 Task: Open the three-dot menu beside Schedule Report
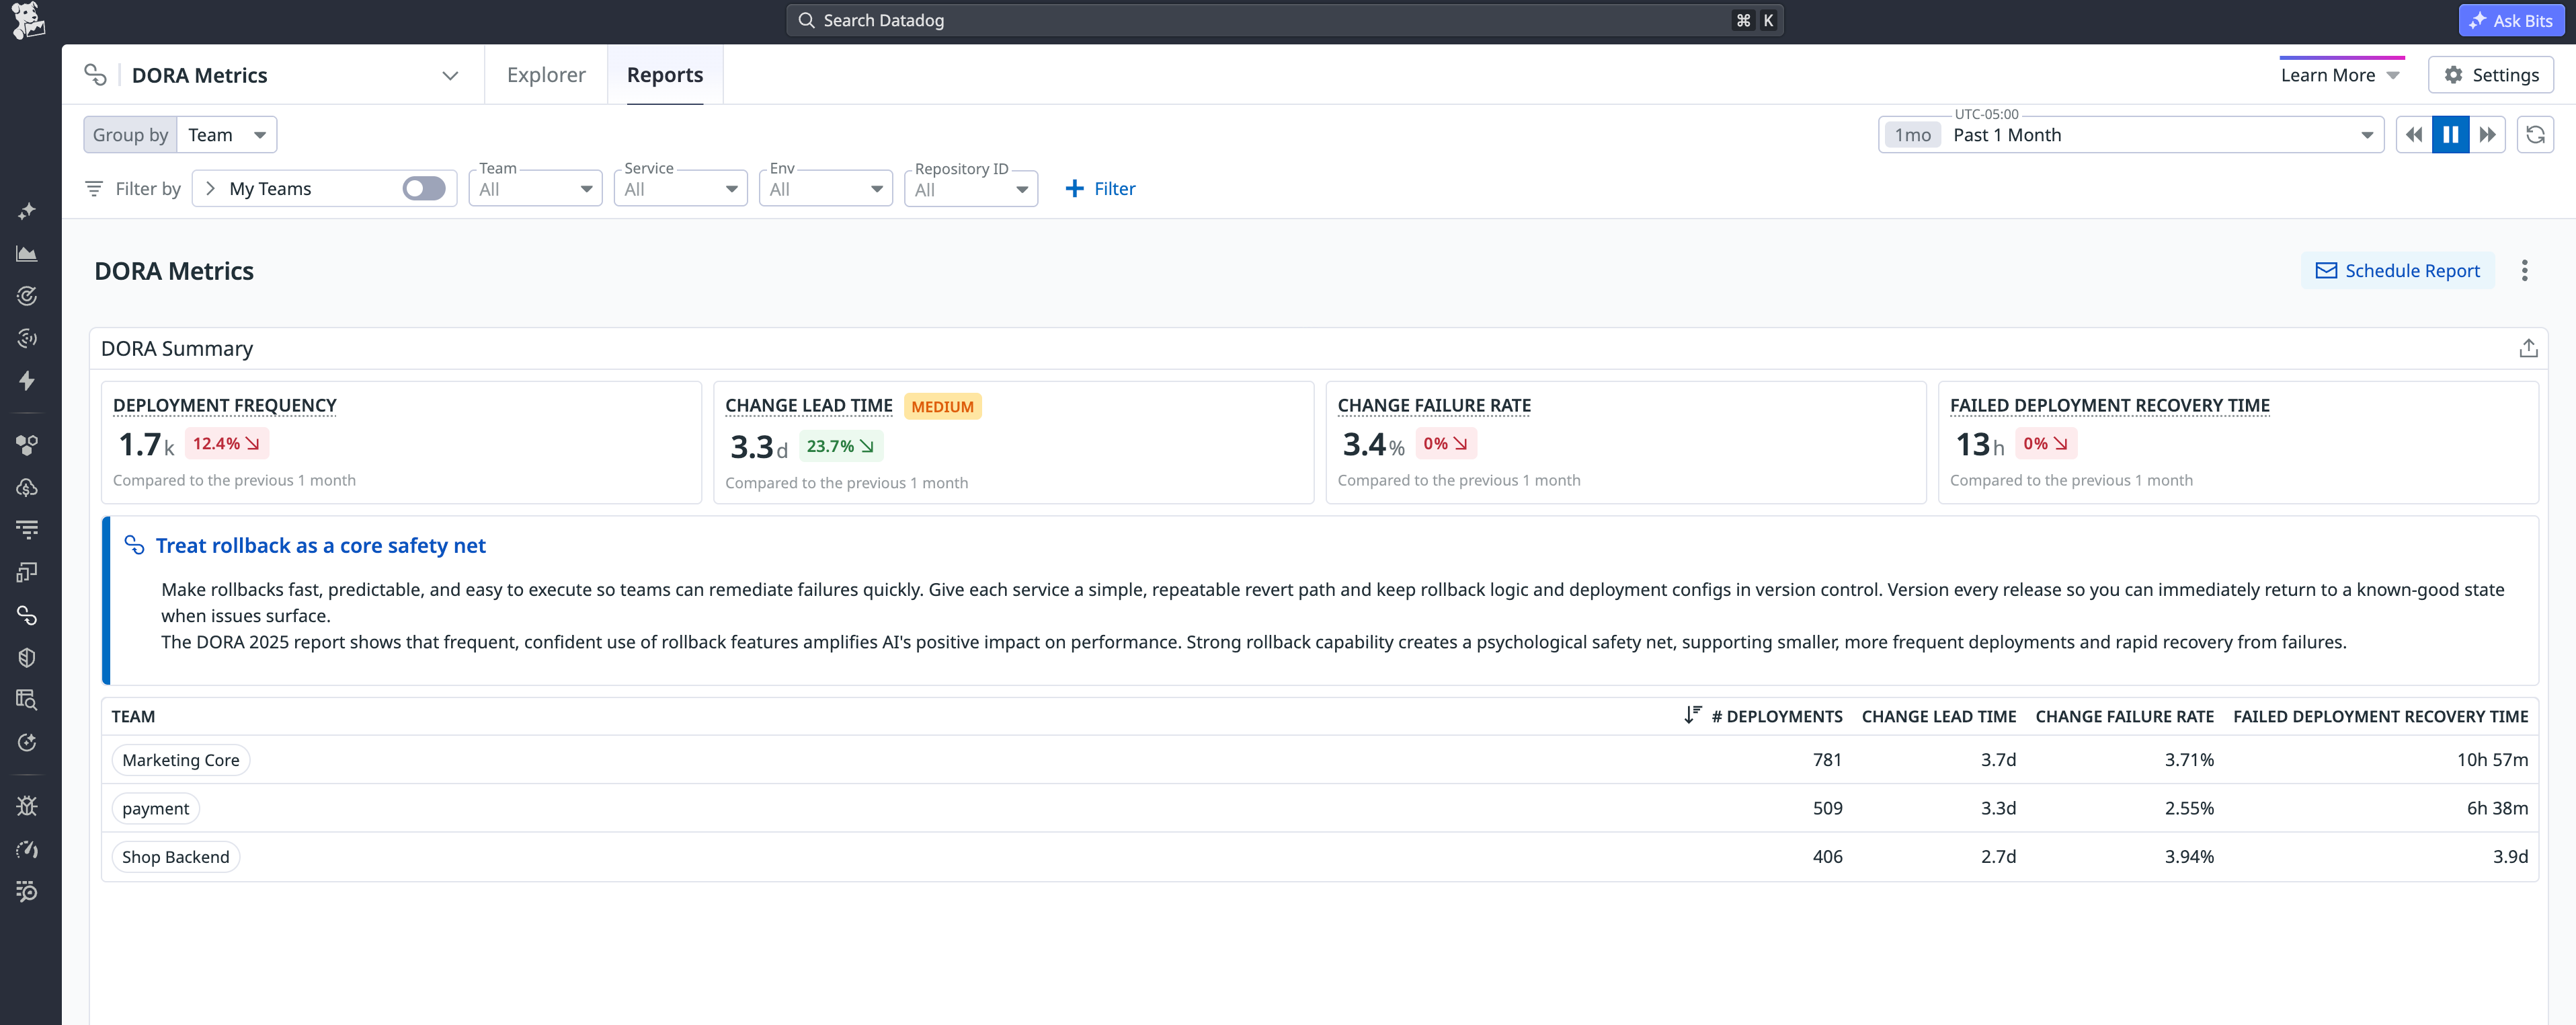2524,270
